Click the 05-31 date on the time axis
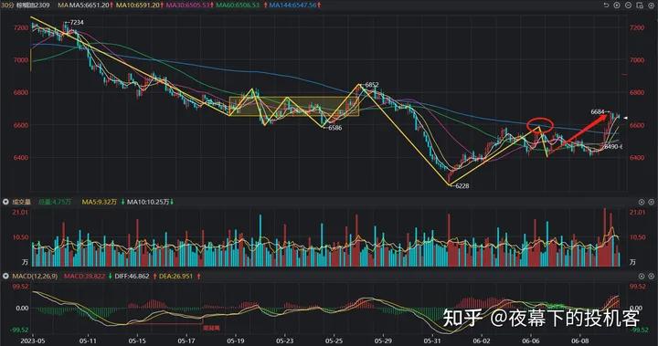 [x=432, y=341]
